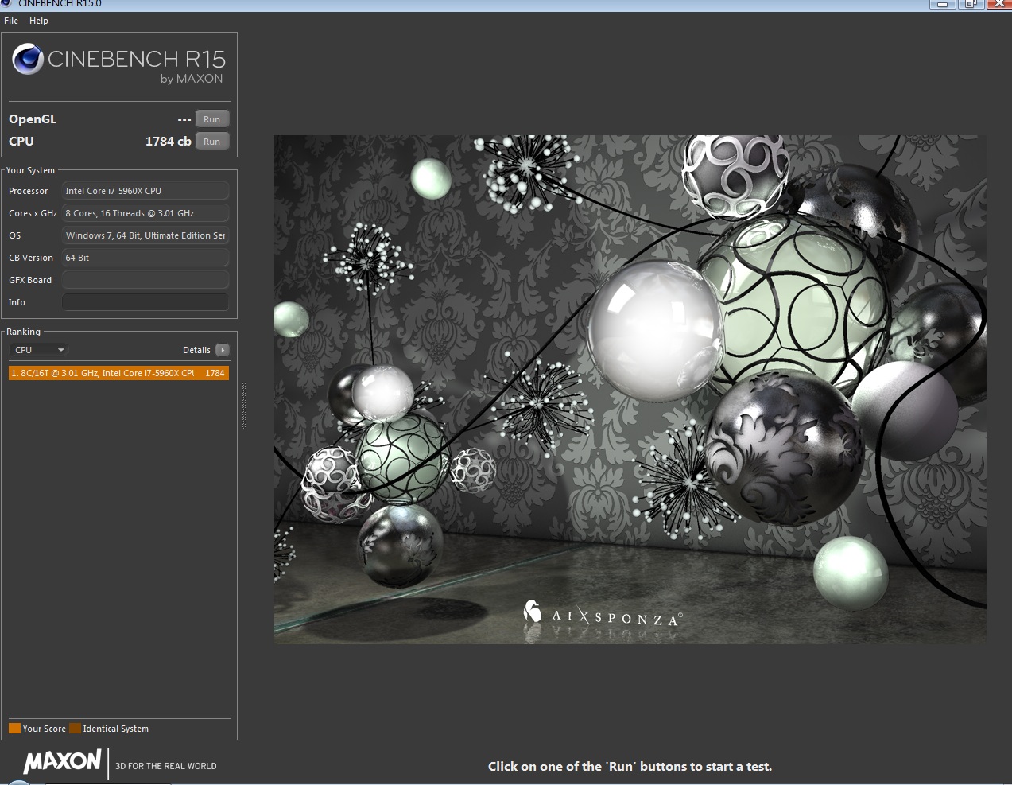Select the 8C/16T i7-5960X ranking entry
1012x785 pixels.
pos(118,373)
